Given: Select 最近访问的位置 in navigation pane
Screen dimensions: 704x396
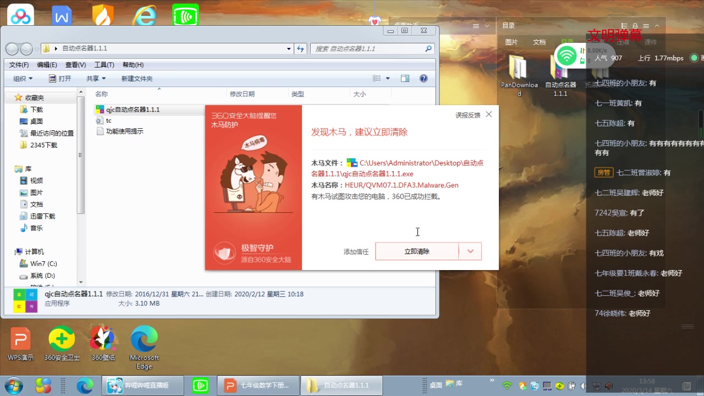Looking at the screenshot, I should pyautogui.click(x=52, y=133).
